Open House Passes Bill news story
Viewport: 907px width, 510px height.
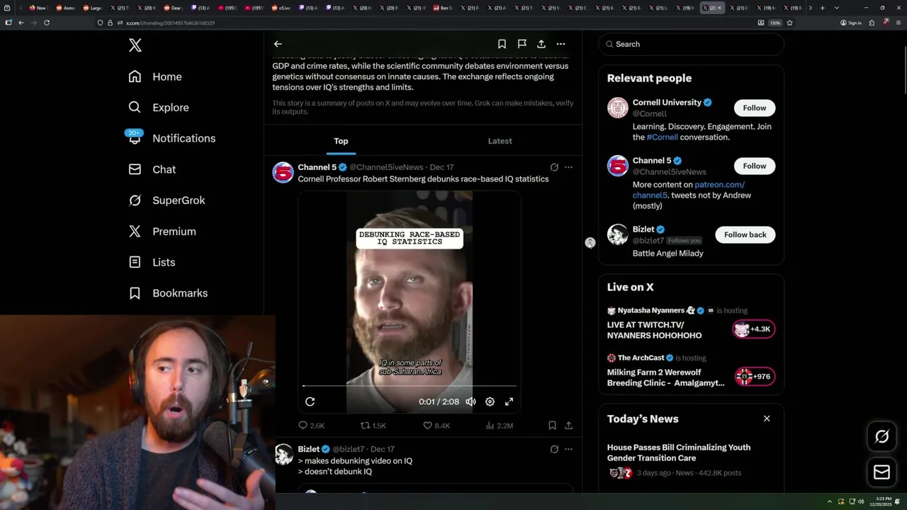(679, 453)
